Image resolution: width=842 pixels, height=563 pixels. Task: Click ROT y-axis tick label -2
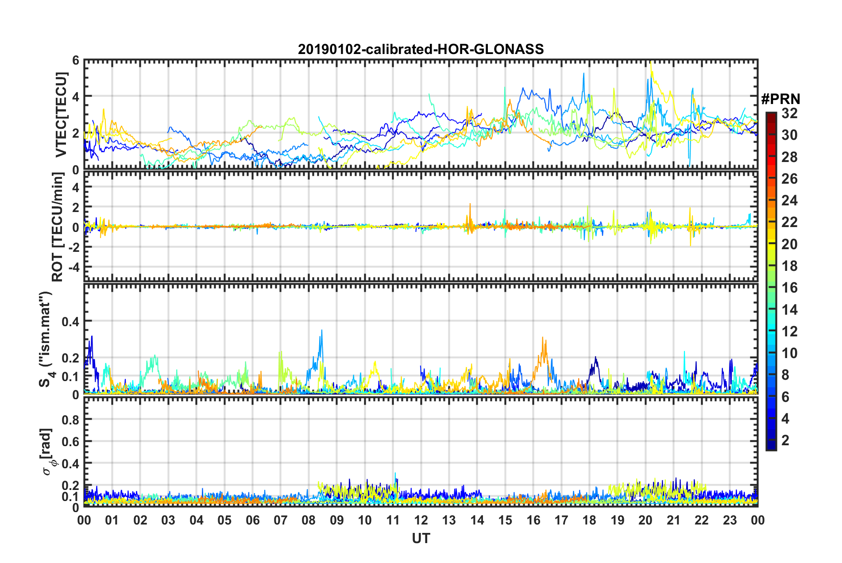click(x=73, y=247)
